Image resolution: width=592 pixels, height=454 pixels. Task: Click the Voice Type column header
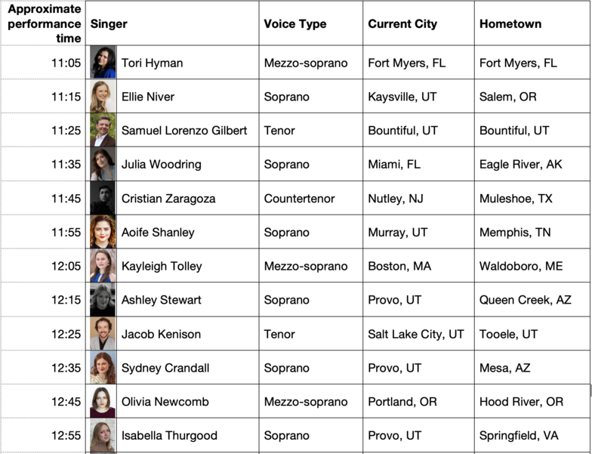(x=295, y=23)
